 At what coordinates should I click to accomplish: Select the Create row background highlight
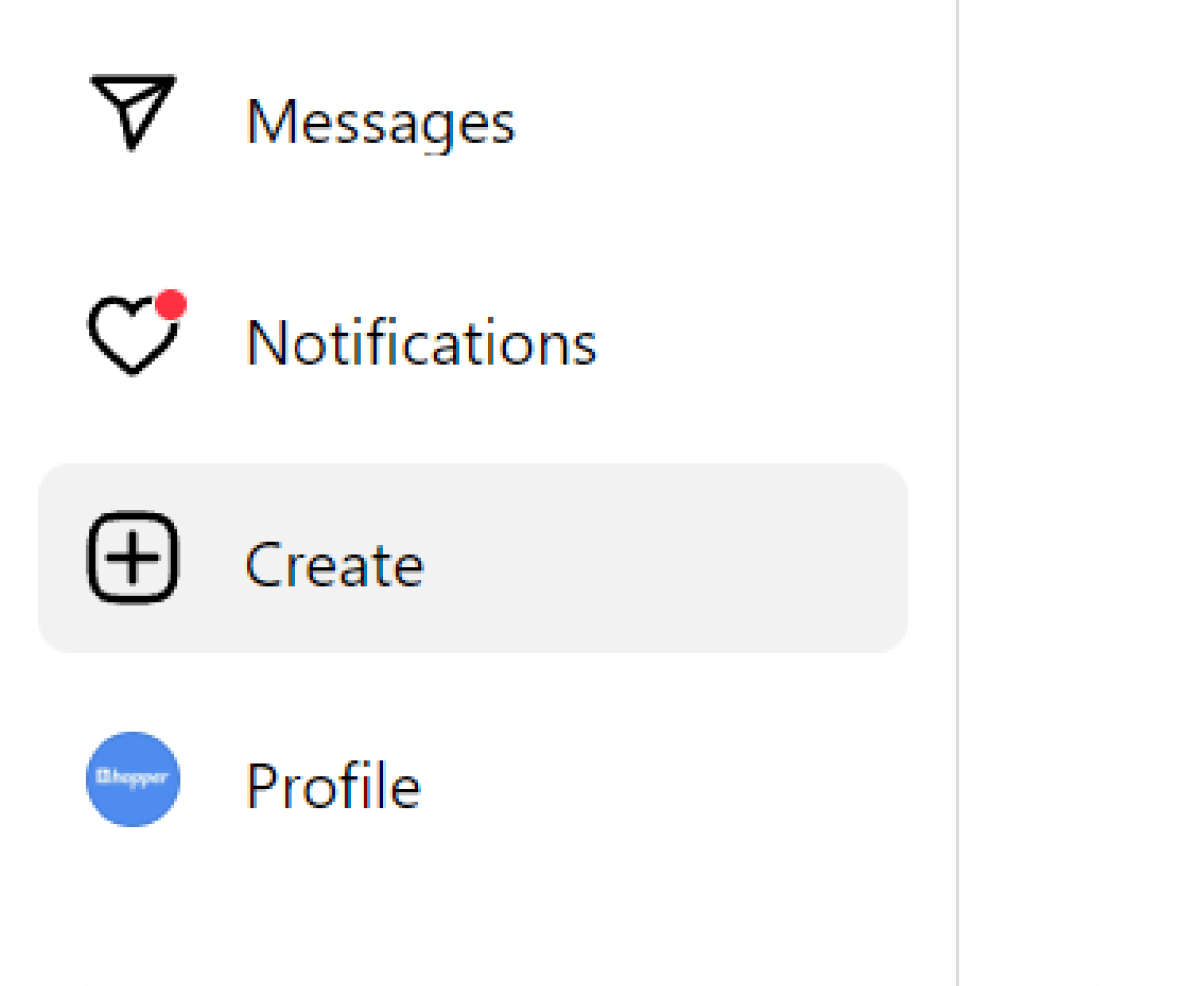click(x=647, y=557)
